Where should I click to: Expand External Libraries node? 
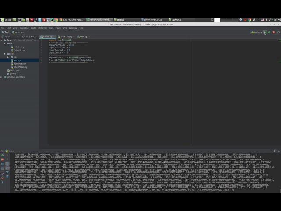click(1, 77)
